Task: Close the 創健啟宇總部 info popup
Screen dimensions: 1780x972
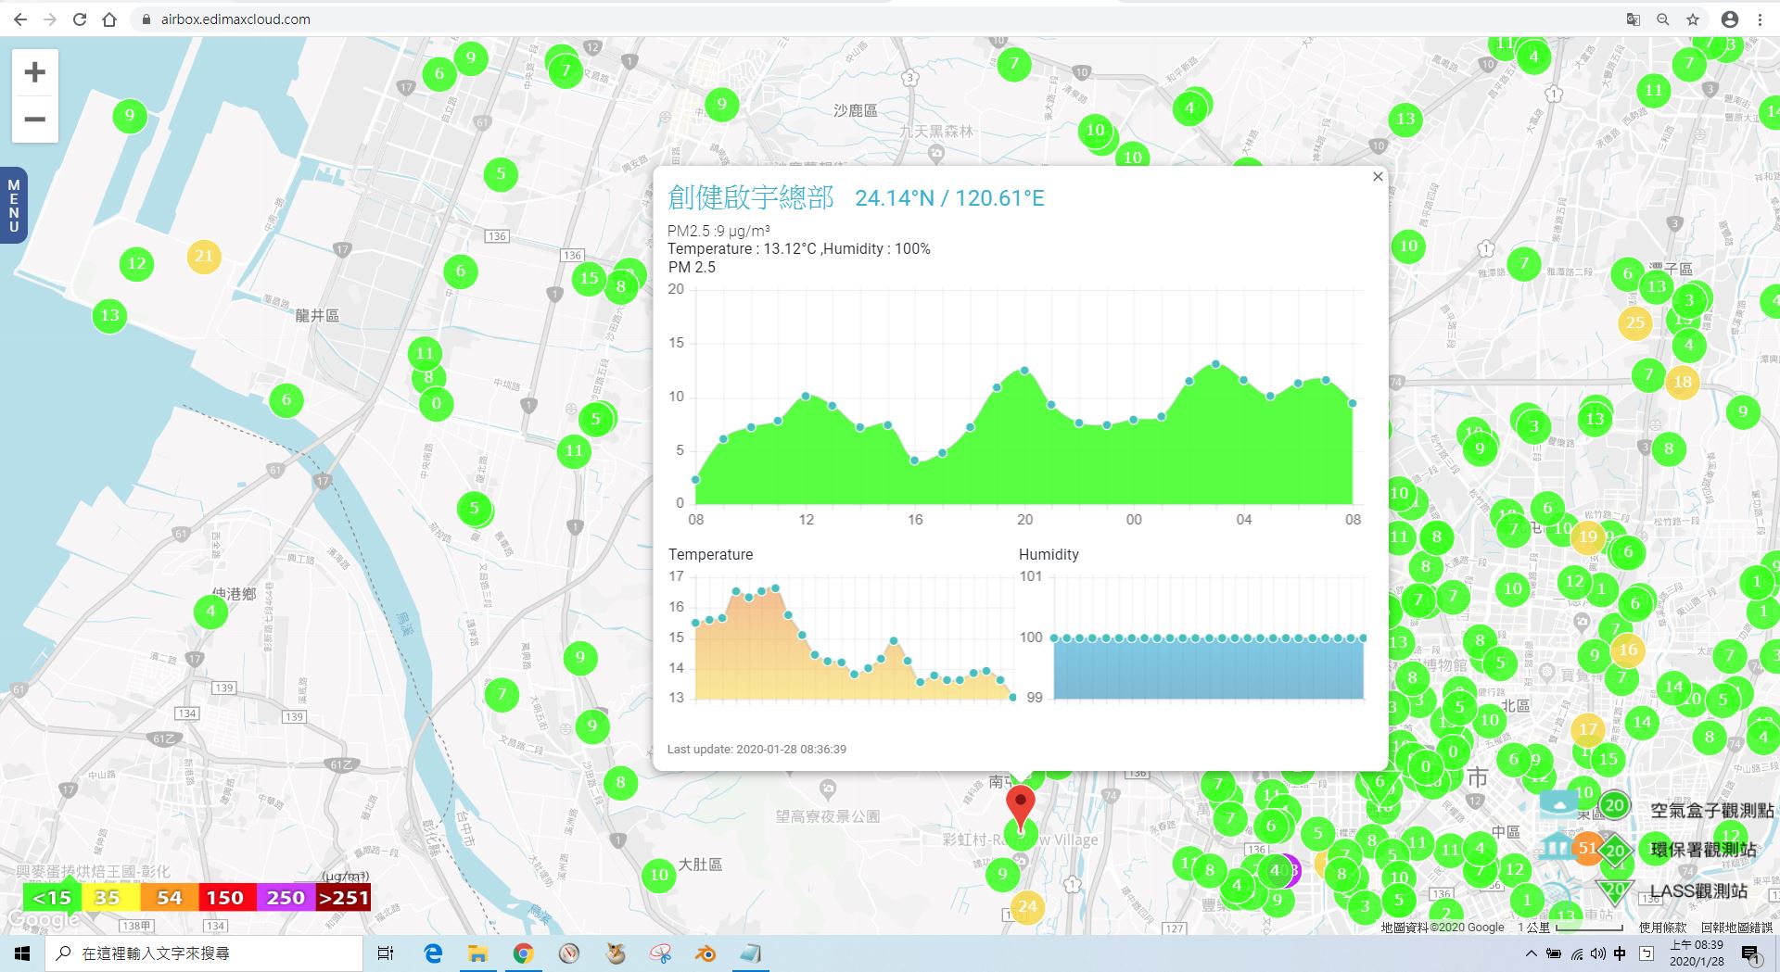Action: click(x=1378, y=177)
